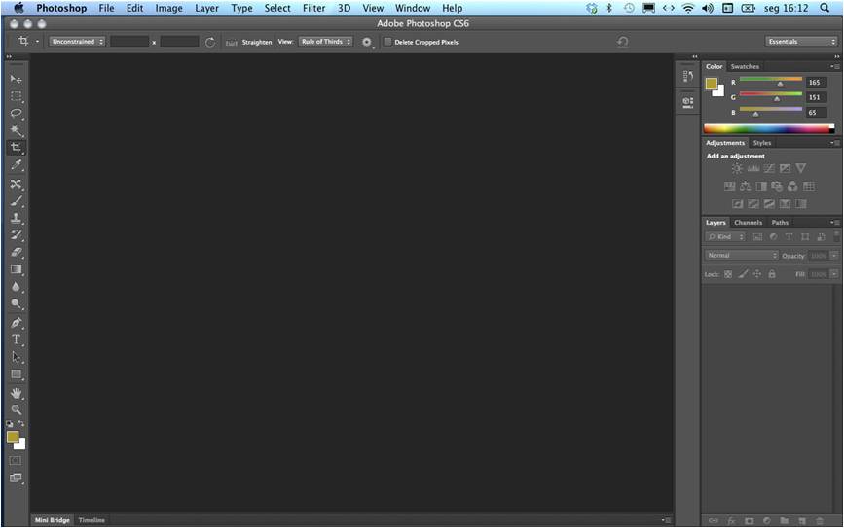The image size is (844, 528).
Task: Open the Unconstrained aspect ratio dropdown
Action: pos(77,42)
